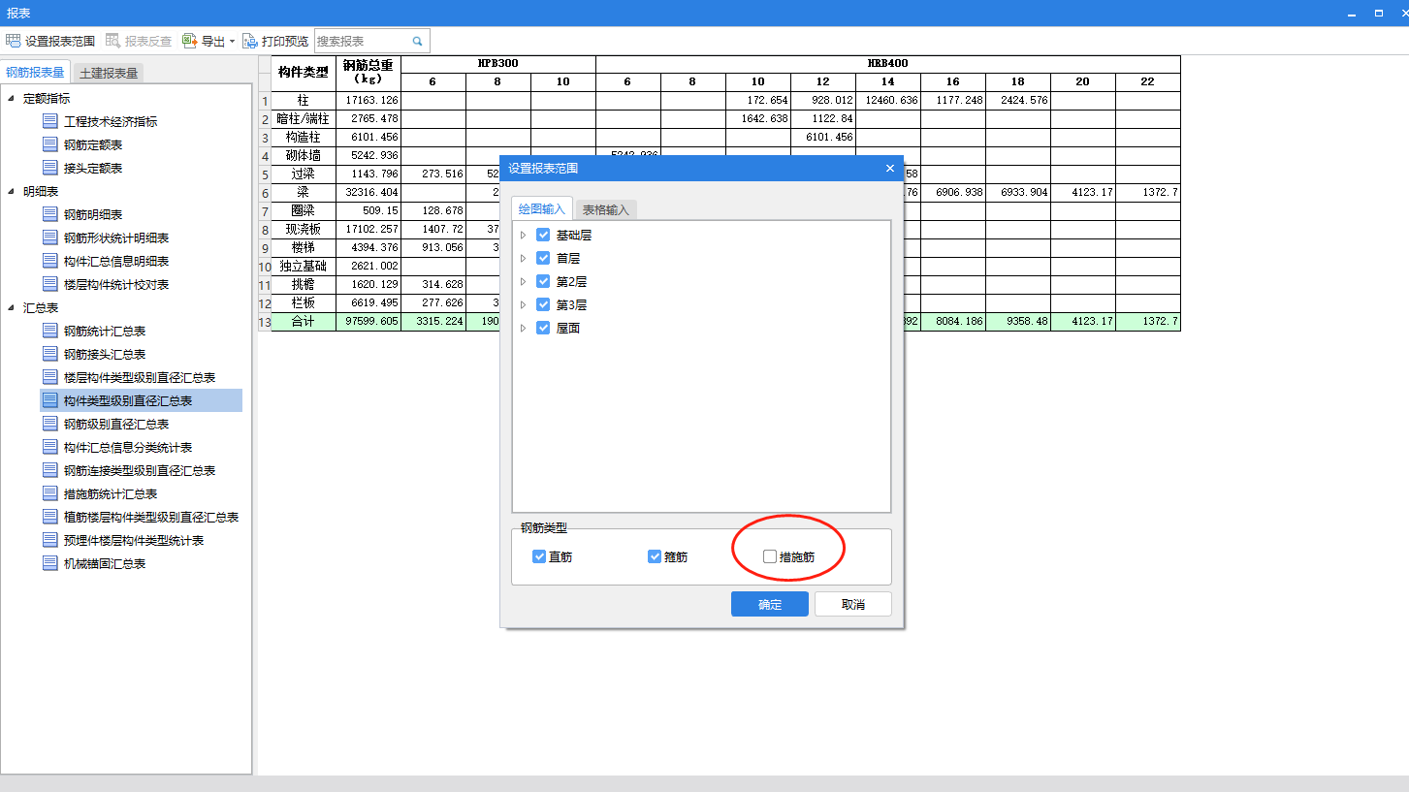
Task: Open the 工程技术经济指标 report icon
Action: pos(50,121)
